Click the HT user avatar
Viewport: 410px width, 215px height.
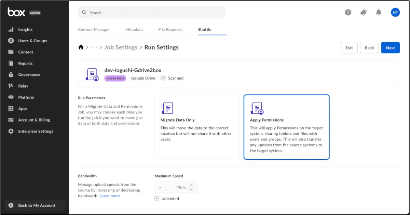395,13
